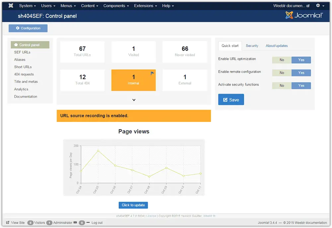Click the Administrator count badge
Viewport: 332px width, 228px height.
[49, 222]
